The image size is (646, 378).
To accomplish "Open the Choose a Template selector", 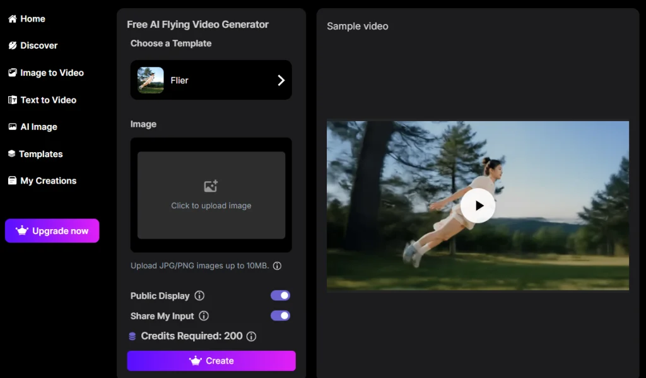I will coord(211,80).
